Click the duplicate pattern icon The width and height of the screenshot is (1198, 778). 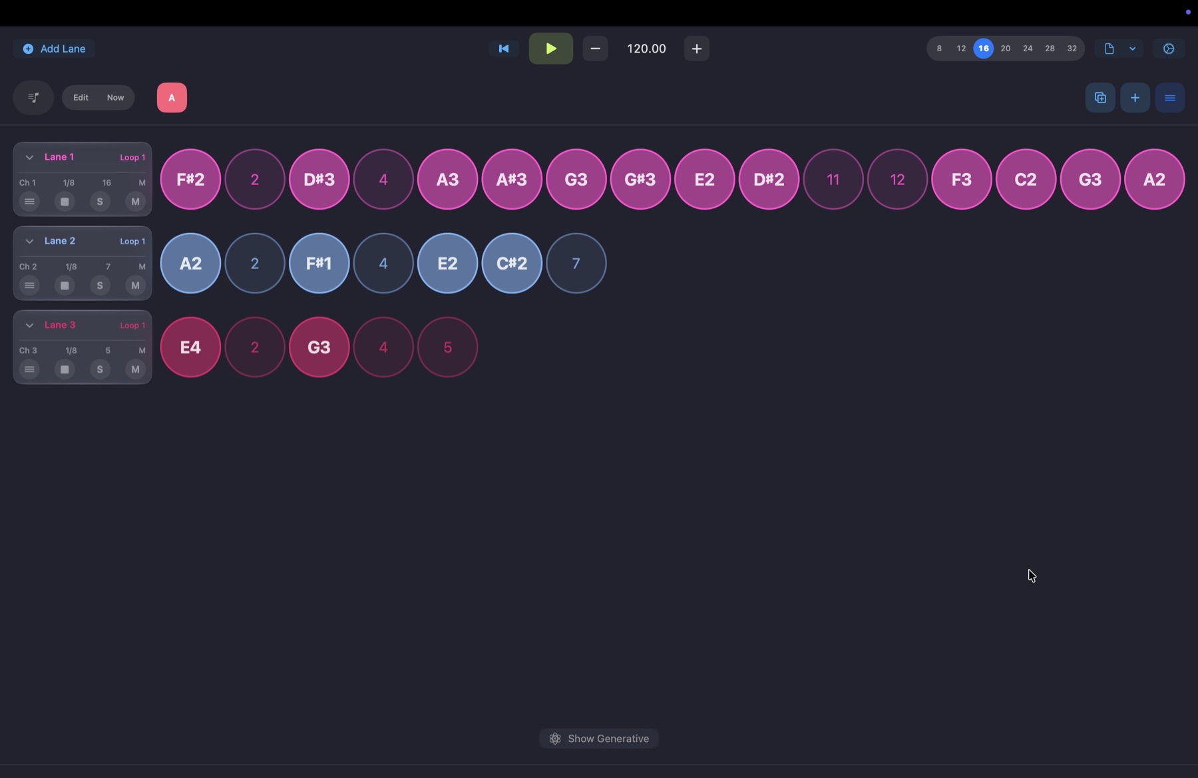pos(1100,98)
